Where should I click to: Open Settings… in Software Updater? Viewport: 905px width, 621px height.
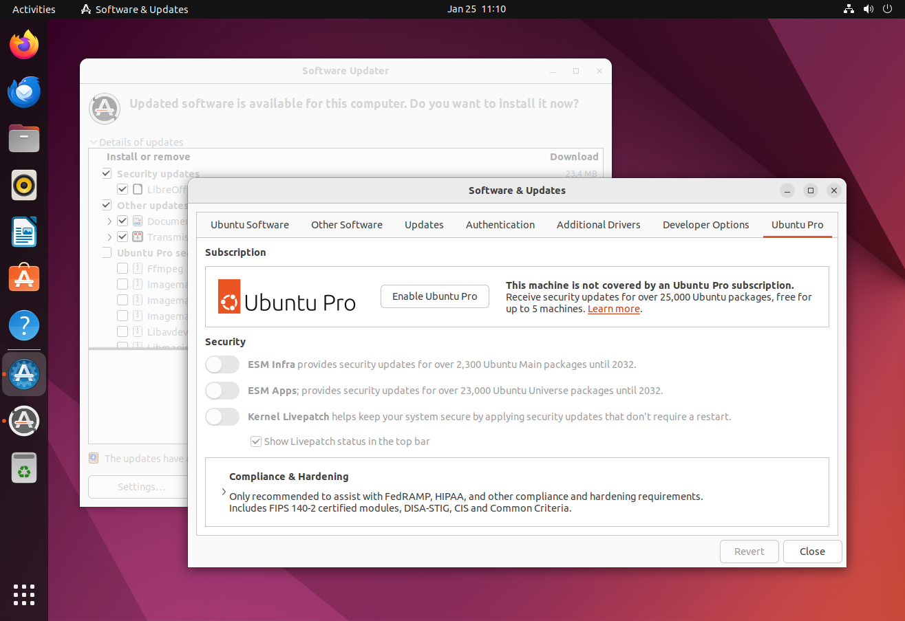[x=141, y=487]
